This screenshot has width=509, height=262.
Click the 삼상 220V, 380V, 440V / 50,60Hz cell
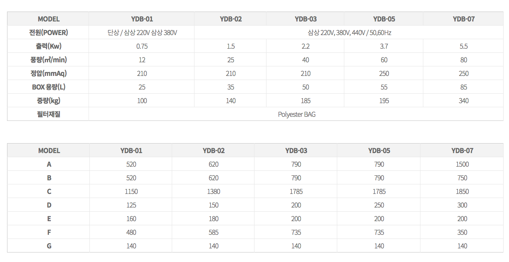pyautogui.click(x=349, y=33)
